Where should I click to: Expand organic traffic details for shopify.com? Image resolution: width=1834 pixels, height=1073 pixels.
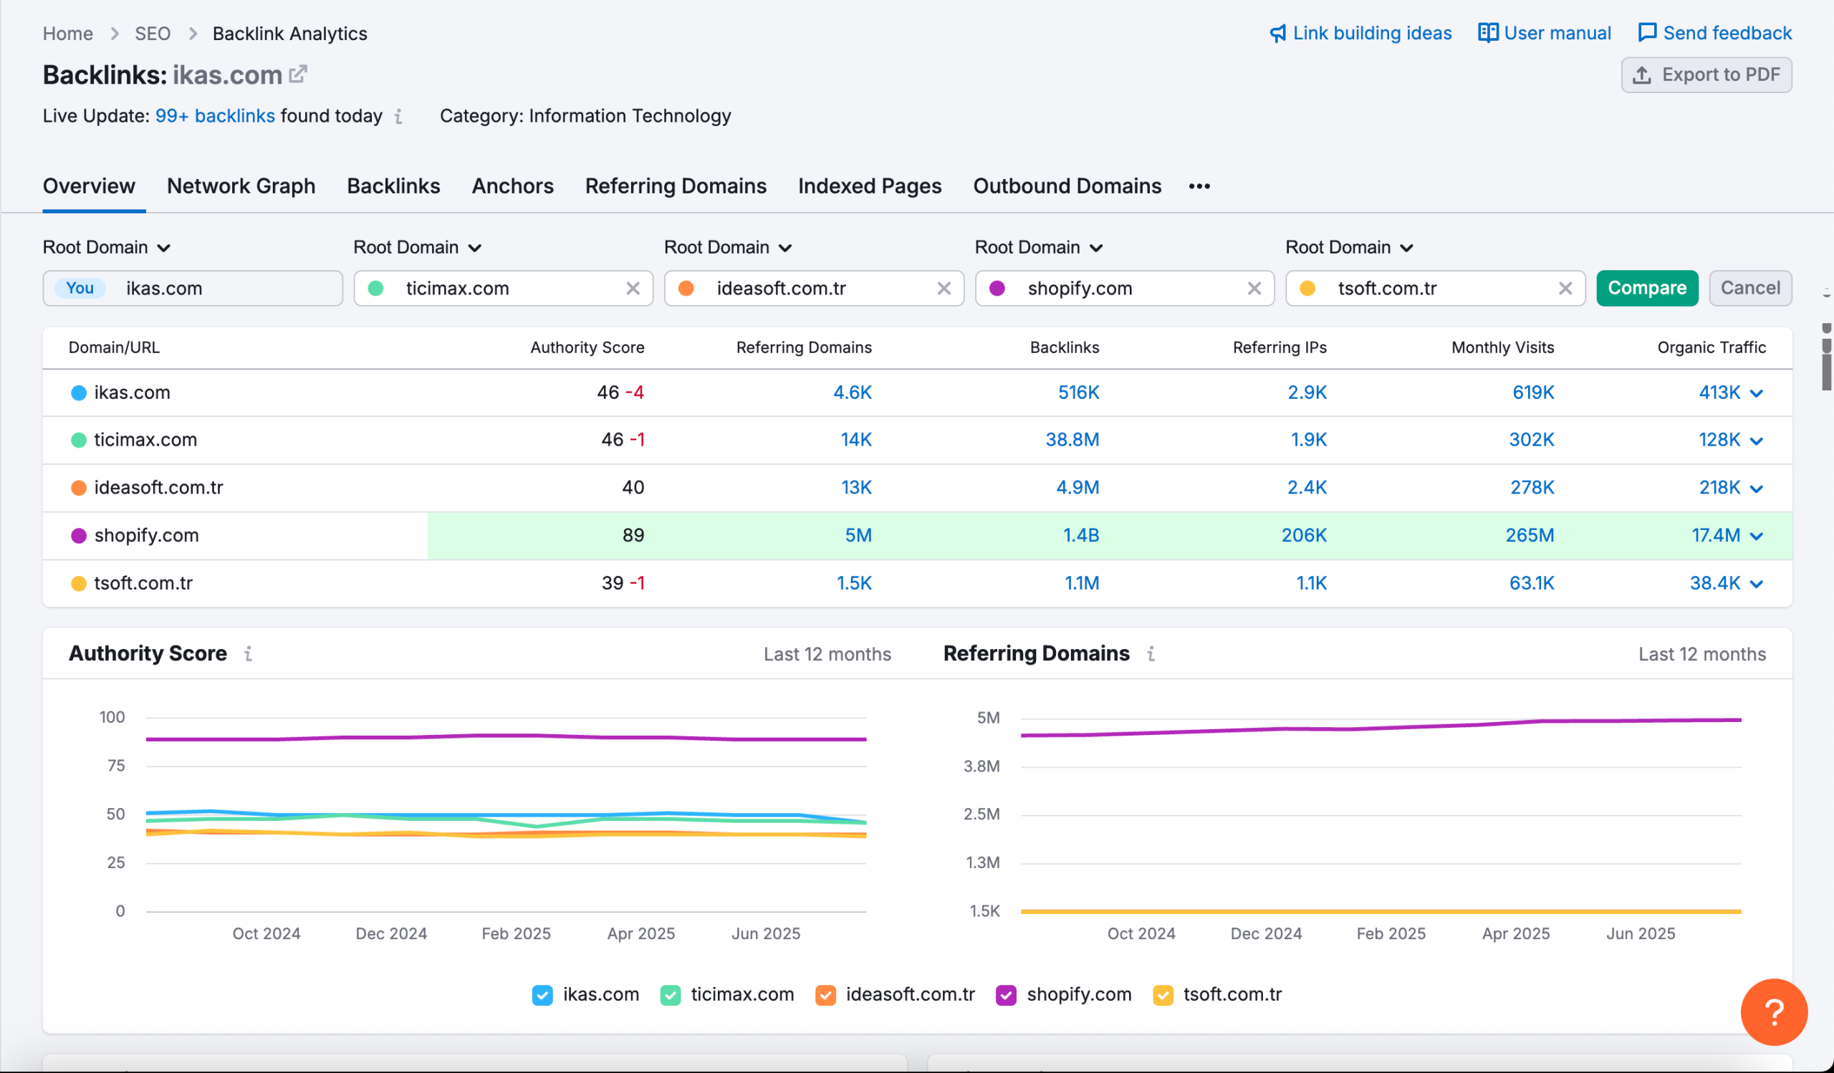coord(1757,535)
